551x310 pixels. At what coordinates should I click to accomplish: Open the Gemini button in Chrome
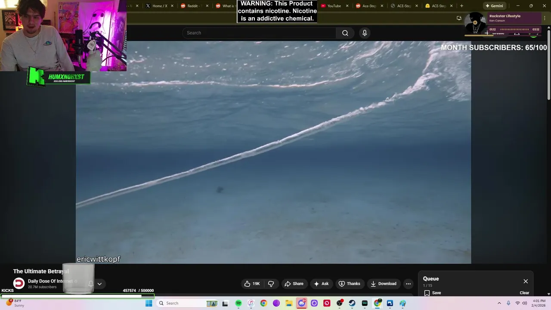(x=494, y=6)
